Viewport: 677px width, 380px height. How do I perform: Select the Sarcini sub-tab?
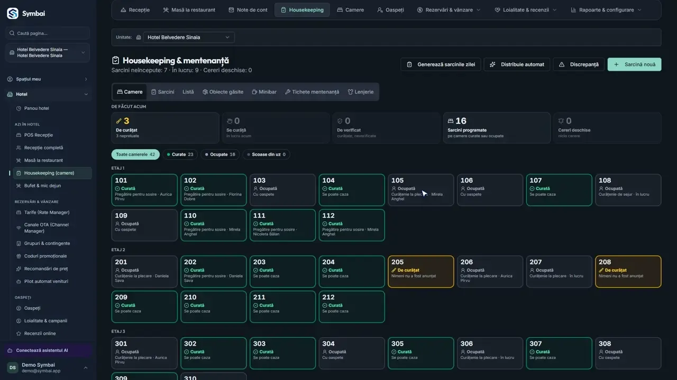tap(162, 92)
